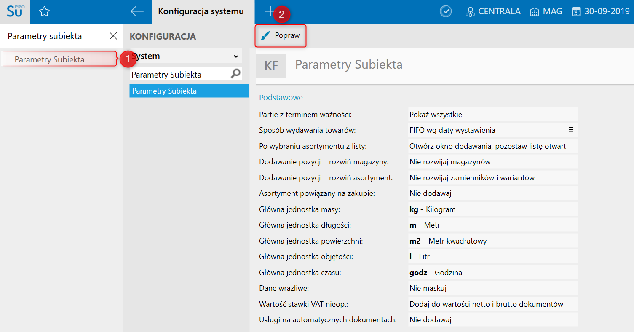Viewport: 634px width, 332px height.
Task: Close the Parametry subiekta search panel
Action: click(113, 36)
